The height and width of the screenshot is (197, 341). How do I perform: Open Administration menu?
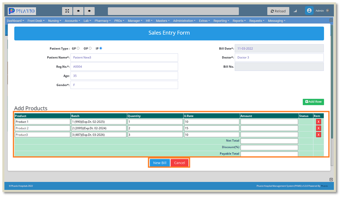click(x=184, y=21)
